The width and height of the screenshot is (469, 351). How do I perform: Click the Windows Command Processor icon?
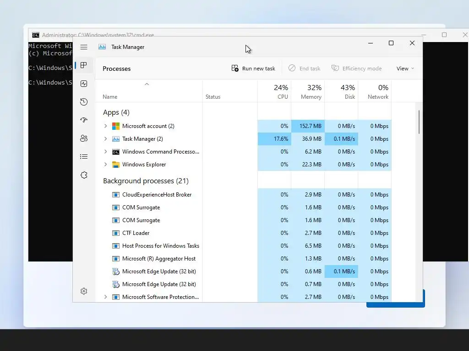[116, 152]
